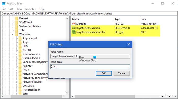Screen dimensions: 178x99
Task: Click the NetworkProvider folder icon
Action: point(20,82)
